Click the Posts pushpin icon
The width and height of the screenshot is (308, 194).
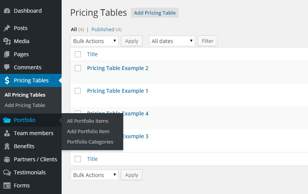[7, 28]
